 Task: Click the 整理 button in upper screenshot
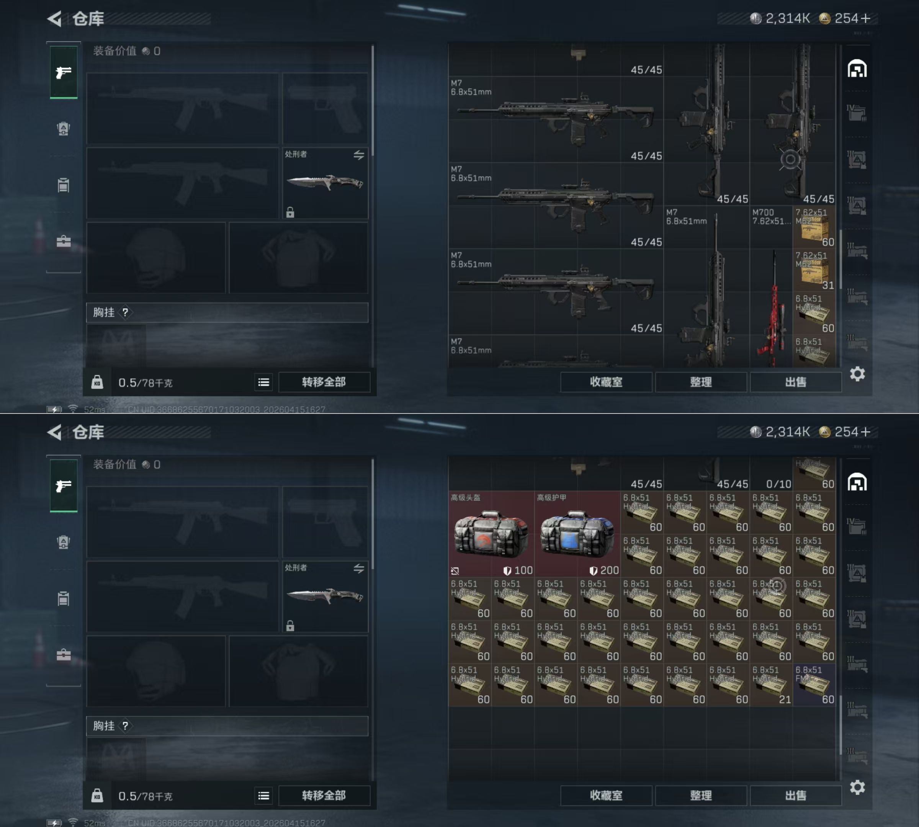tap(701, 382)
